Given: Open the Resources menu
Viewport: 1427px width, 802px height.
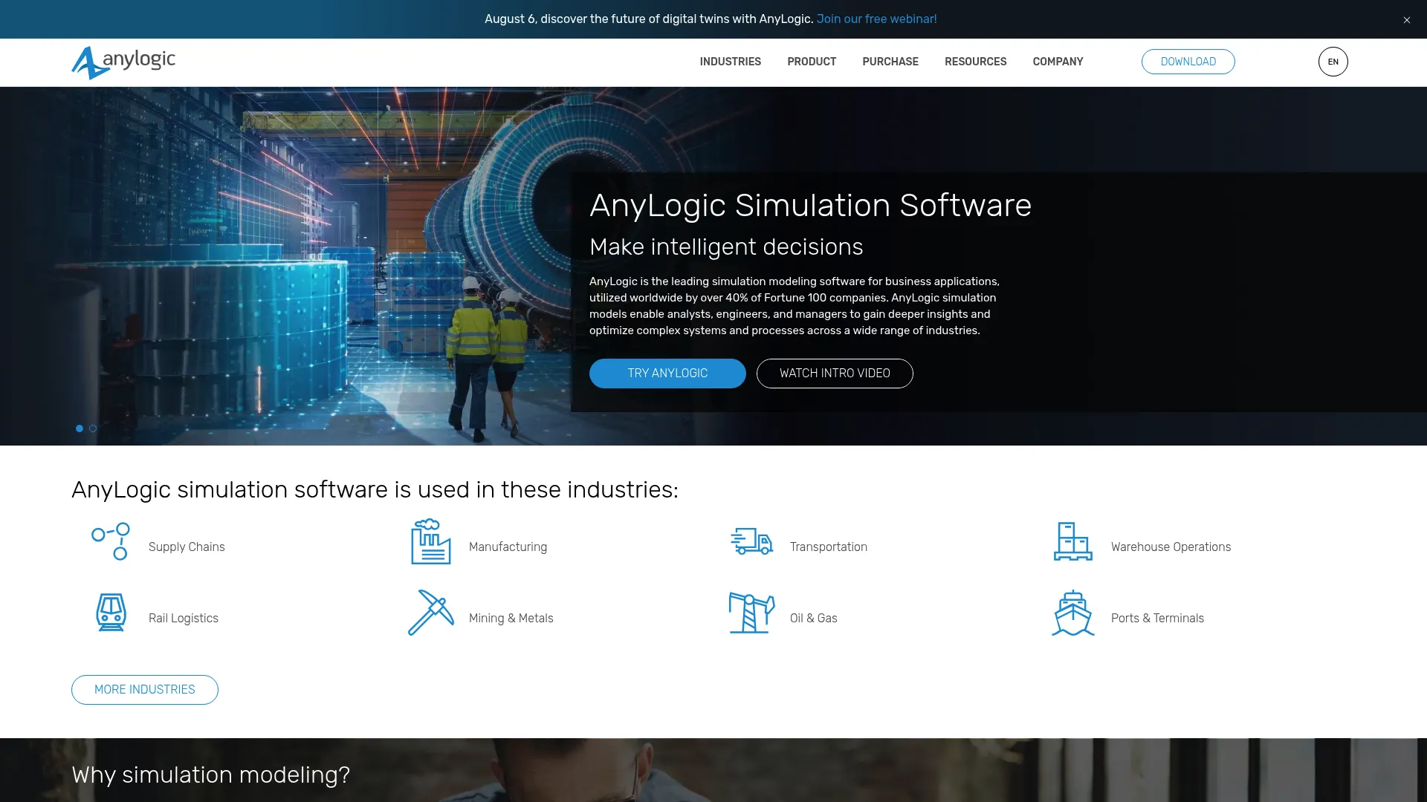Looking at the screenshot, I should pyautogui.click(x=975, y=62).
